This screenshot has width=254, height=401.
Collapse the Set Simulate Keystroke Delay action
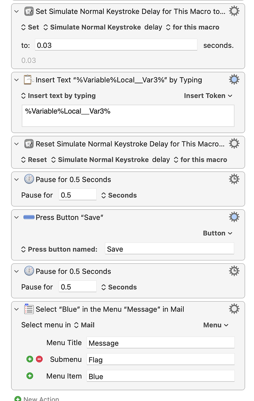point(16,11)
